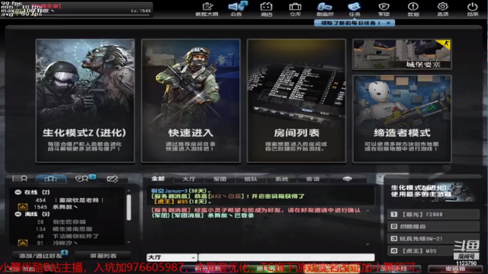The height and width of the screenshot is (274, 488).
Task: Open the 房间列表 room list card
Action: (x=297, y=100)
